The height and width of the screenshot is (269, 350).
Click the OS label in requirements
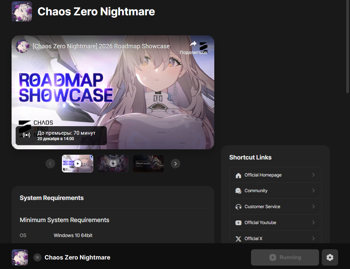coord(23,235)
